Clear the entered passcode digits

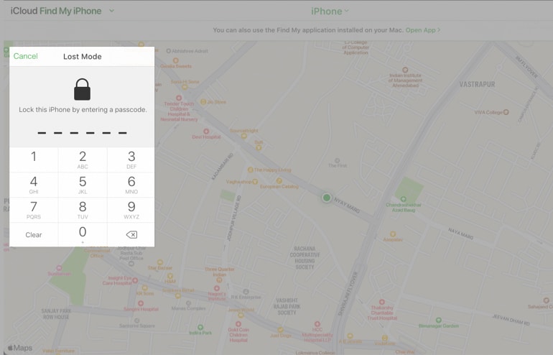tap(34, 235)
